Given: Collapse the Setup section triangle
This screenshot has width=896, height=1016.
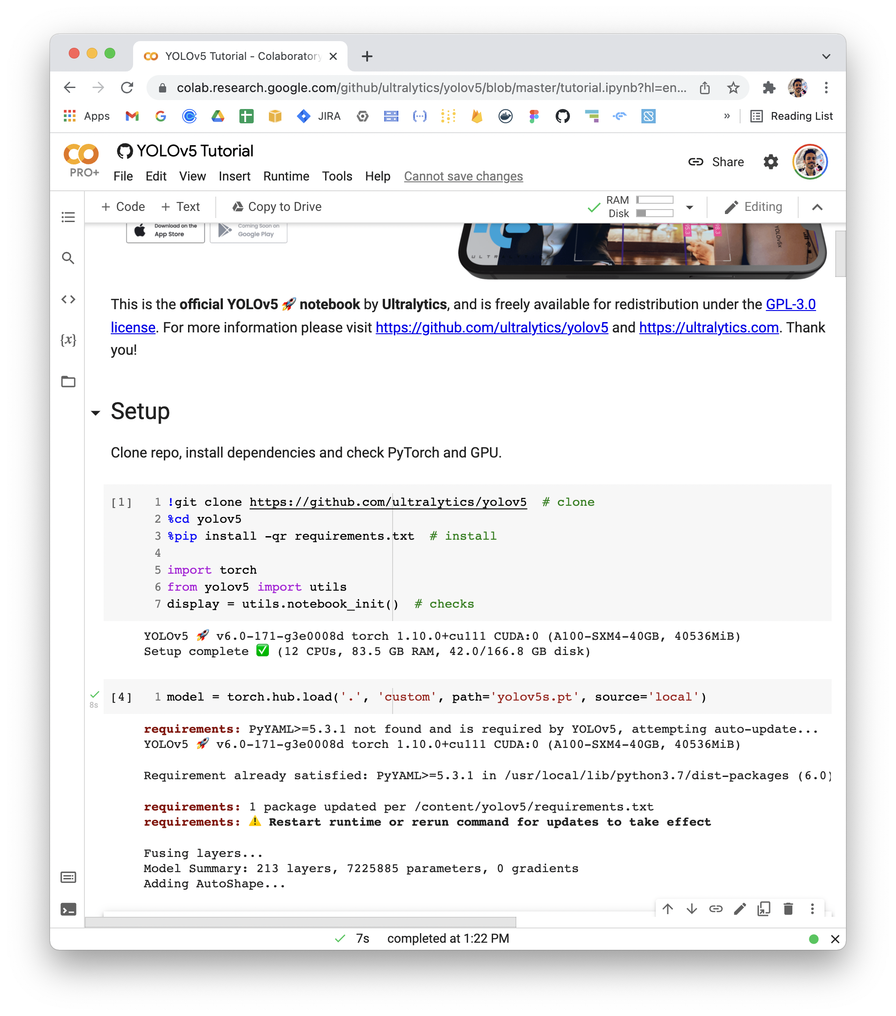Looking at the screenshot, I should pos(96,412).
